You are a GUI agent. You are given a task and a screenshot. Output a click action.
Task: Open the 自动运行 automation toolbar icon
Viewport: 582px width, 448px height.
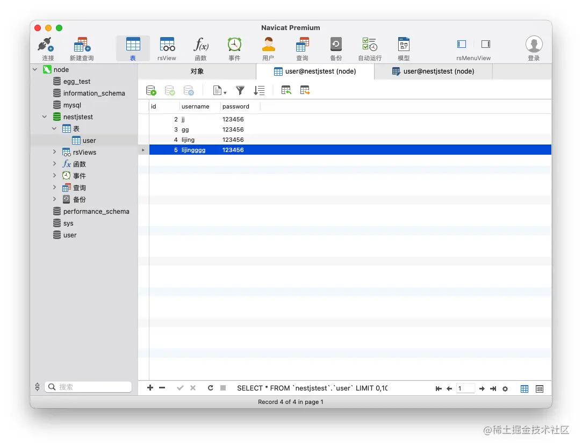[370, 49]
